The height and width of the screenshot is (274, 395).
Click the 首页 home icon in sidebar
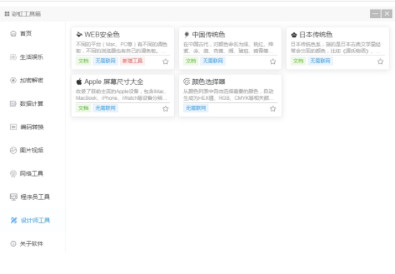click(13, 34)
